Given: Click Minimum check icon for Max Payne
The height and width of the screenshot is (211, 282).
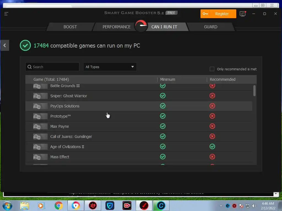Looking at the screenshot, I should tap(162, 126).
